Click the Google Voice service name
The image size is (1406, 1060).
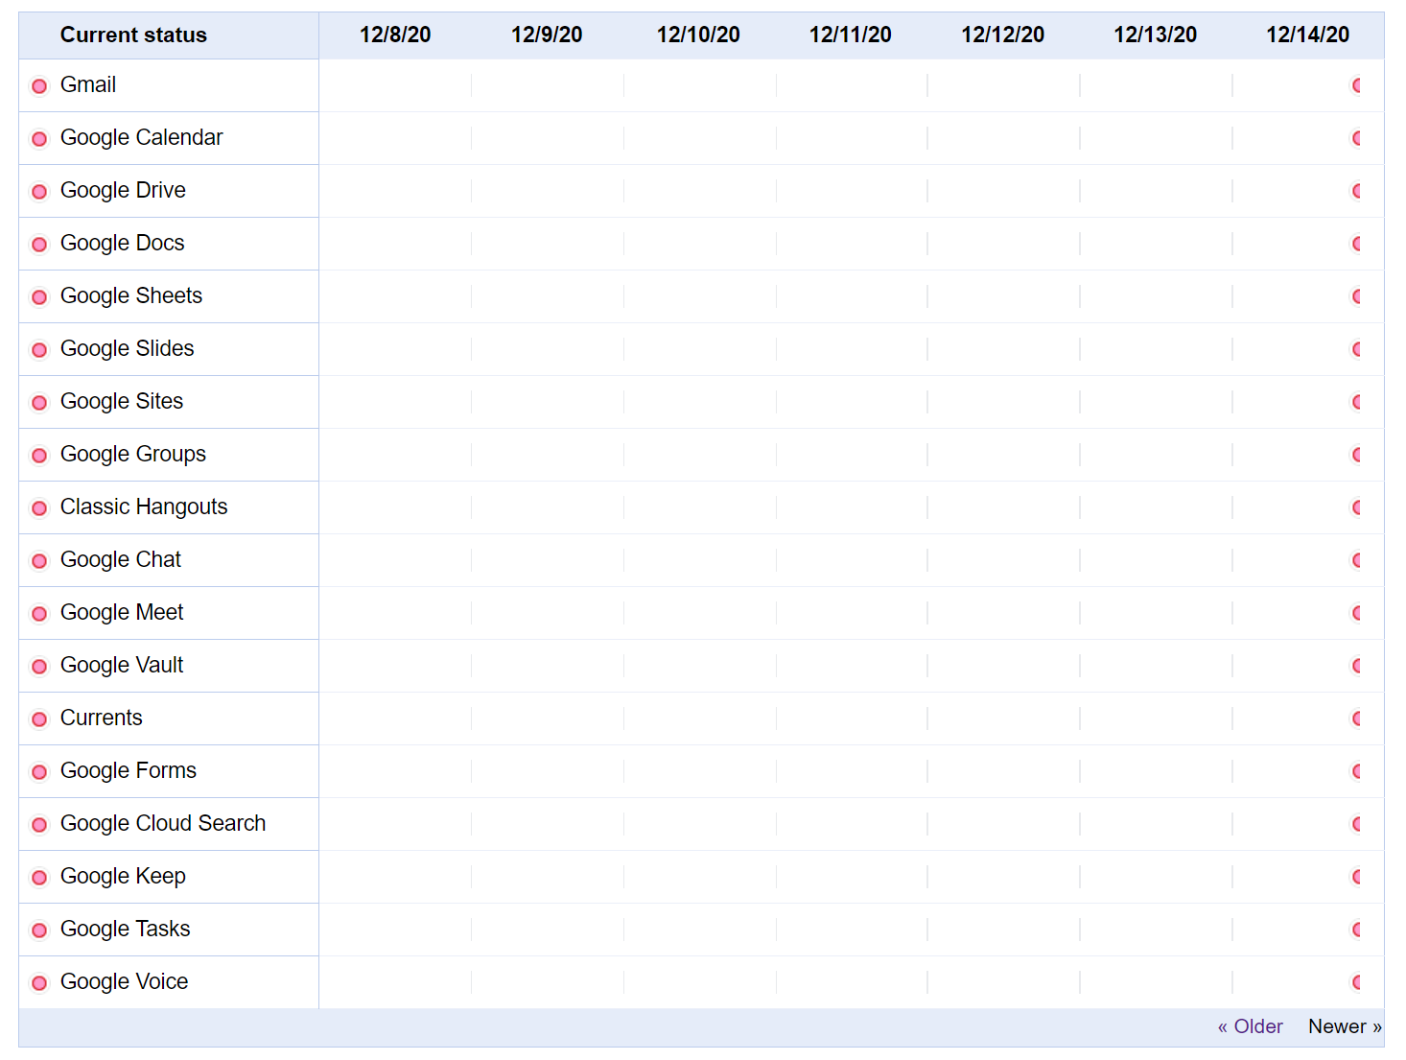[x=125, y=981]
